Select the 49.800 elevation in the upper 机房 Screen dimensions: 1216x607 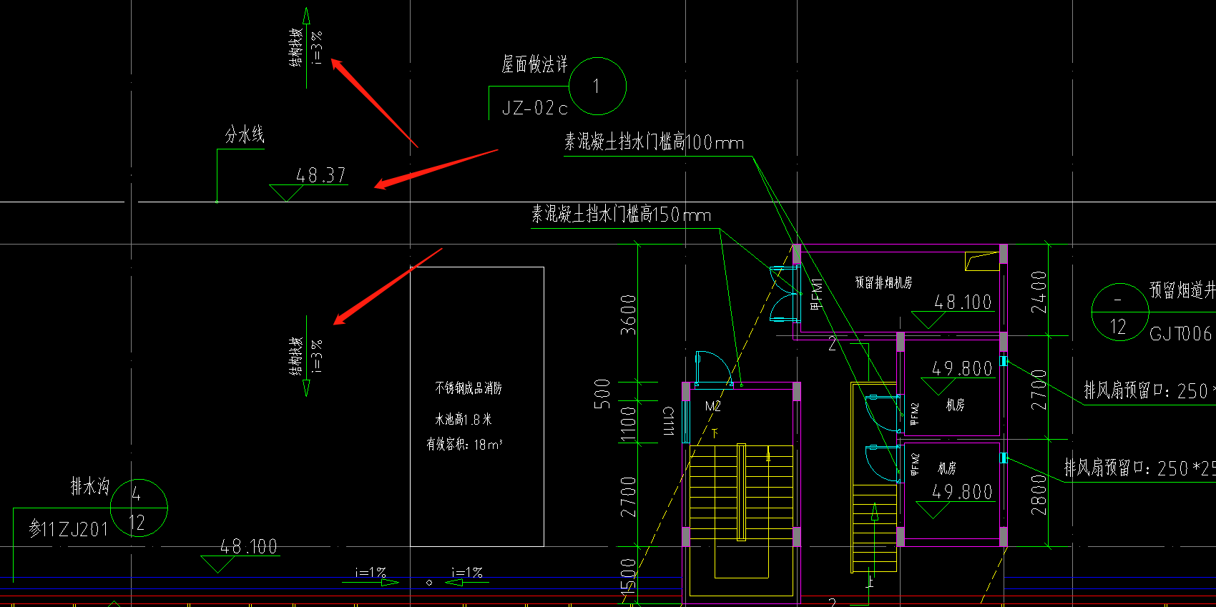[962, 369]
